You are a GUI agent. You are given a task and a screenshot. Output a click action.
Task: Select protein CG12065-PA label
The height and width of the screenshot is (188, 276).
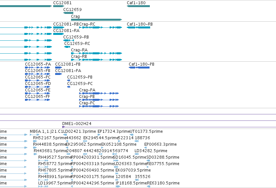pyautogui.click(x=38, y=64)
